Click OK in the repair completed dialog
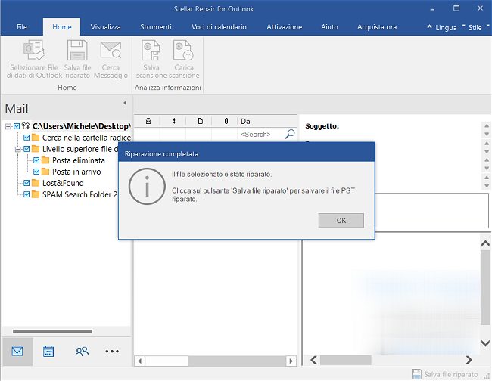This screenshot has height=381, width=492. (x=341, y=221)
